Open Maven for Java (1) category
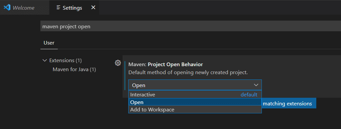 [74, 69]
